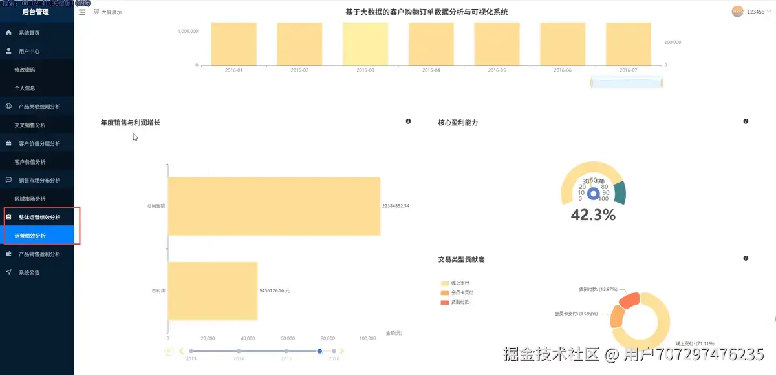Click the 大屏展示 display icon
This screenshot has width=776, height=375.
coord(96,11)
